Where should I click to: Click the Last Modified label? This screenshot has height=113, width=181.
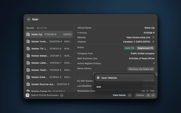coord(84,86)
